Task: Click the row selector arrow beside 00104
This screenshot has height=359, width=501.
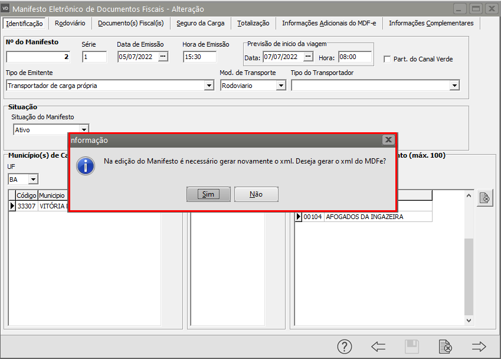Action: [x=299, y=217]
